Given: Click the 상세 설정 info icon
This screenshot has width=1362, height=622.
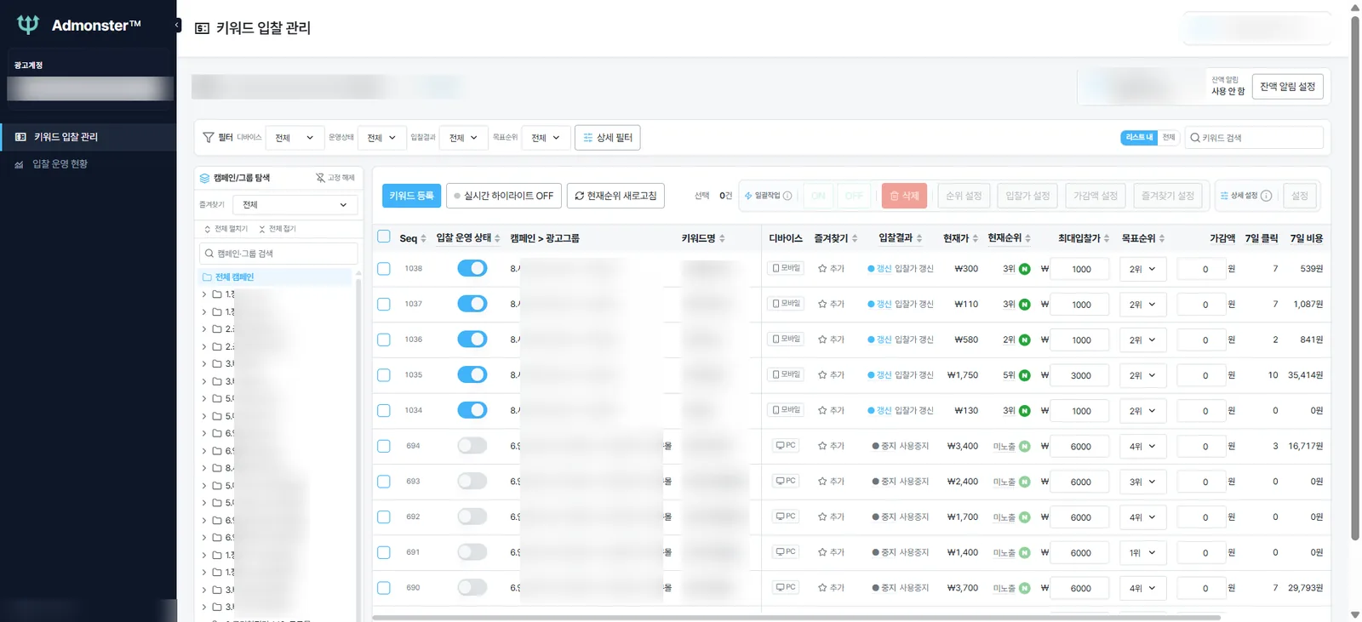Looking at the screenshot, I should [1266, 196].
